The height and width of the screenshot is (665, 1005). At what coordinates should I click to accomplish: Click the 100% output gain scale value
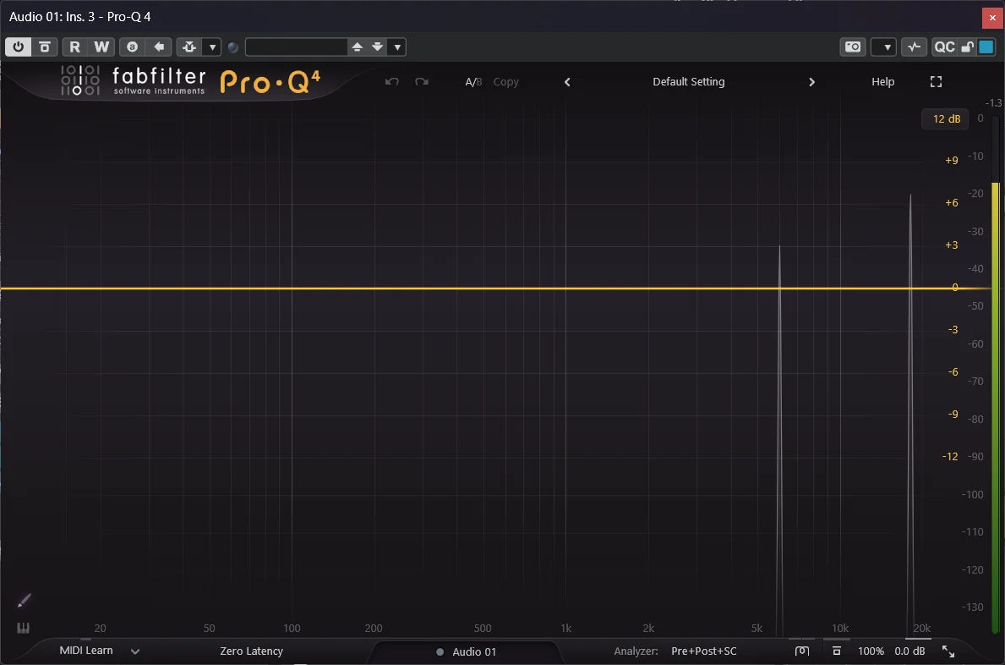point(871,651)
